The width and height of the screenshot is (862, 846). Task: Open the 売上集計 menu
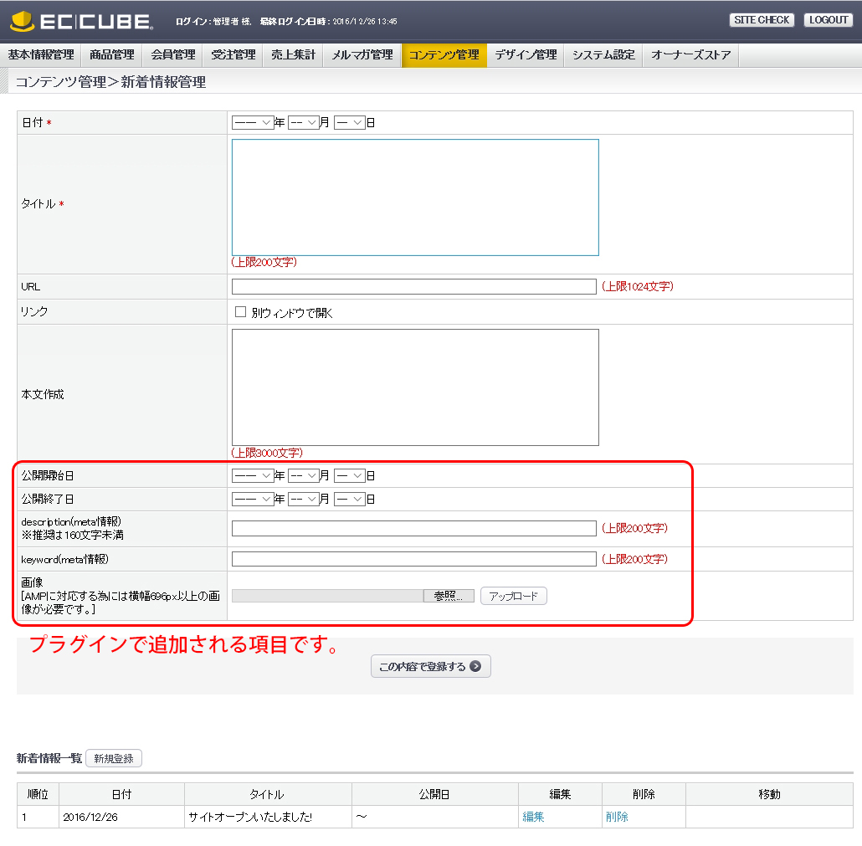click(x=294, y=55)
